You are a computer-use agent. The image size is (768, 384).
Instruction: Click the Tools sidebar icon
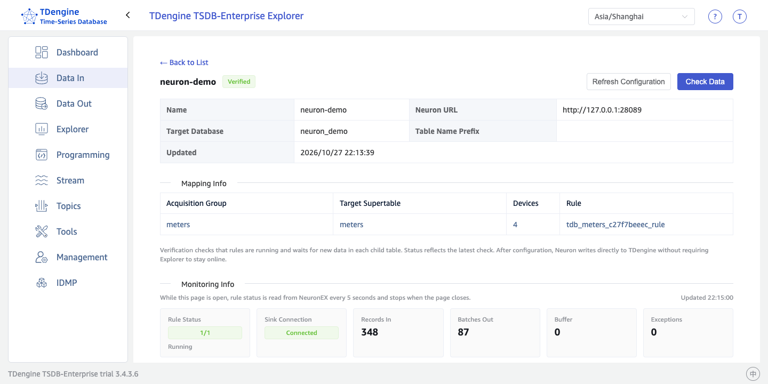coord(42,231)
